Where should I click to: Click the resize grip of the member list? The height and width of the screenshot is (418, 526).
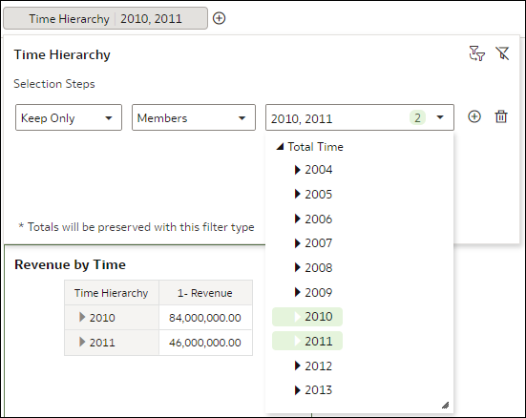click(445, 406)
